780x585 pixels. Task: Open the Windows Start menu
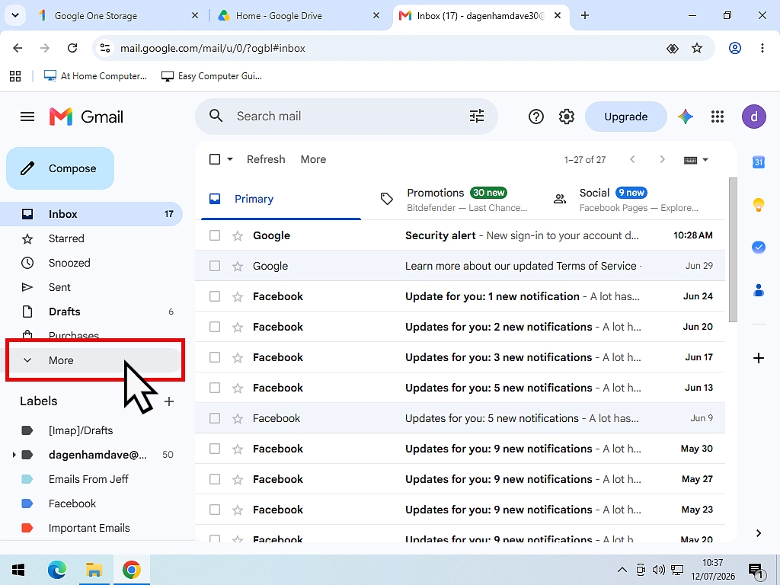[18, 570]
